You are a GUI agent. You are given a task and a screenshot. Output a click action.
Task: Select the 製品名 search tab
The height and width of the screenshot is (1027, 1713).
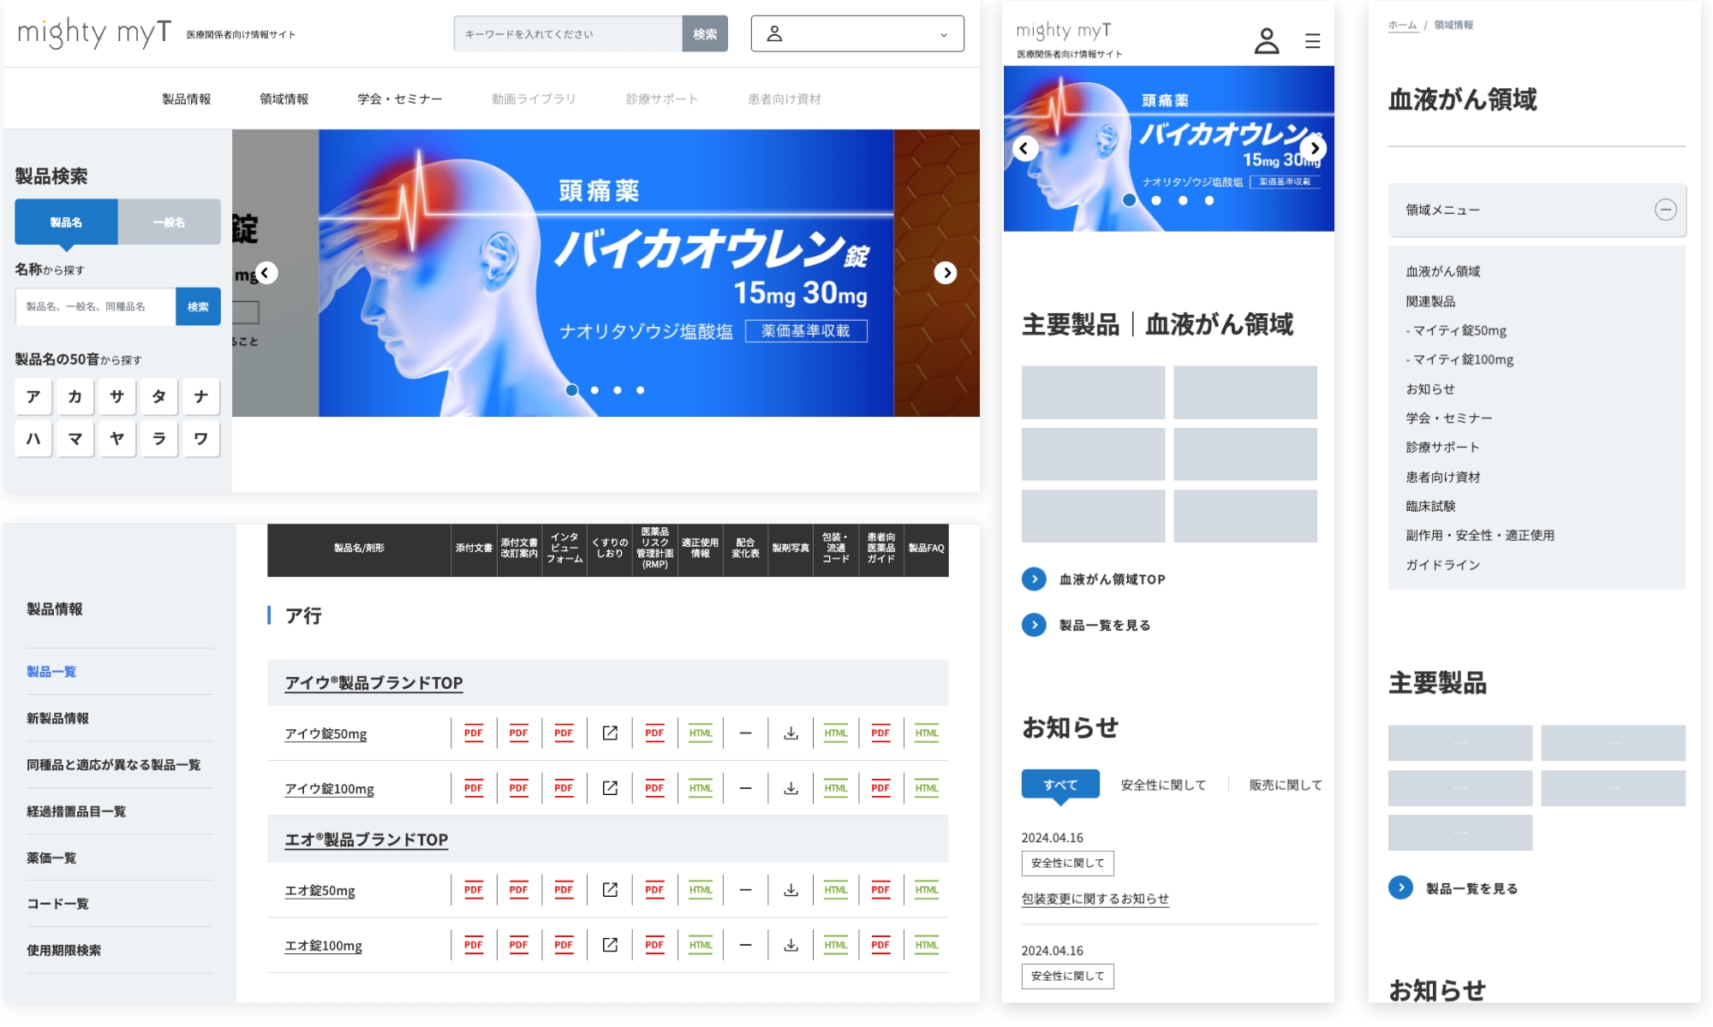pos(66,223)
